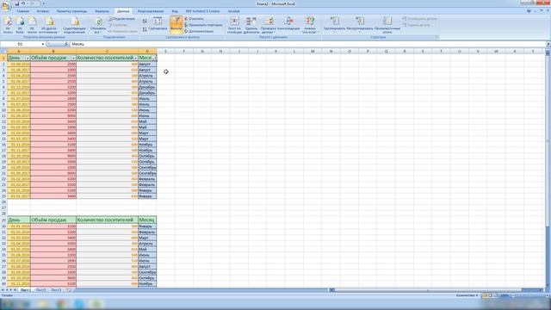Open the Формулы ribbon tab
Viewport: 551px width, 310px height.
click(x=102, y=11)
